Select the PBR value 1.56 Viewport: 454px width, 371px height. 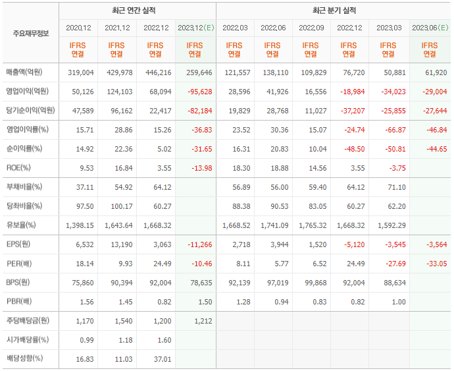[x=87, y=302]
